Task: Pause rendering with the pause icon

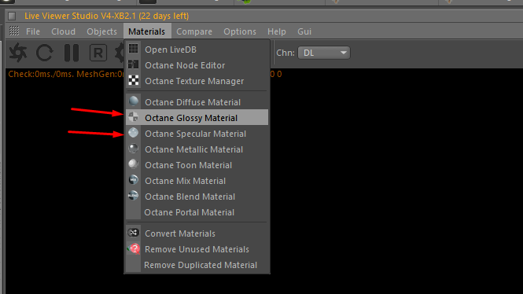Action: 72,53
